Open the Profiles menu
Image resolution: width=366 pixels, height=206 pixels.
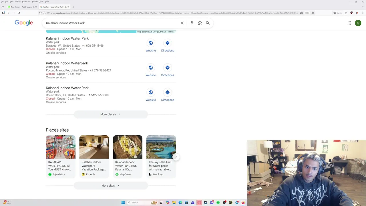tap(35, 1)
